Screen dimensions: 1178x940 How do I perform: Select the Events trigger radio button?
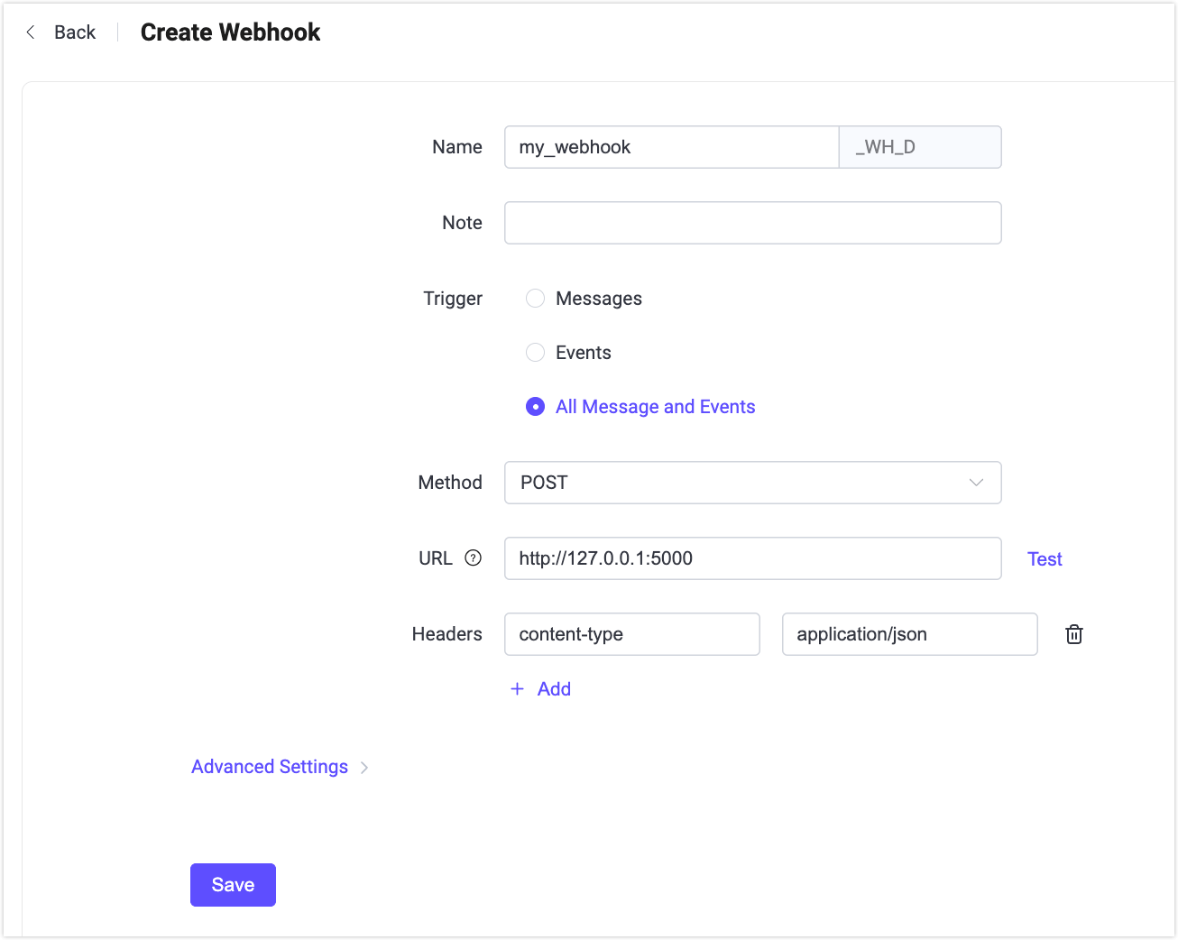pyautogui.click(x=535, y=352)
